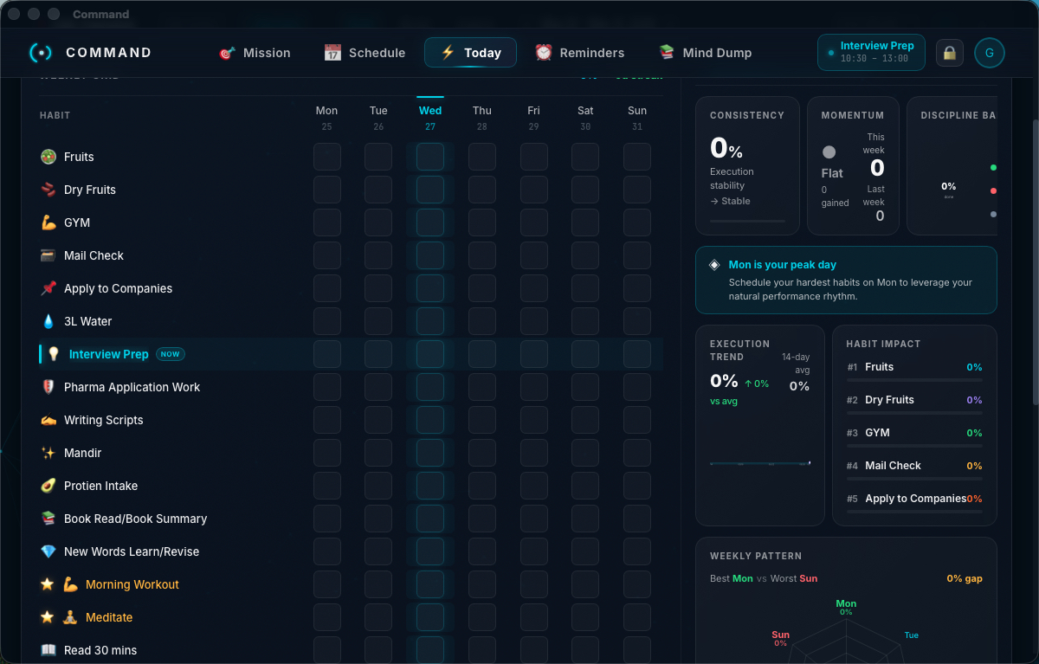1039x664 pixels.
Task: Click the Morning Workout habit name
Action: (x=132, y=584)
